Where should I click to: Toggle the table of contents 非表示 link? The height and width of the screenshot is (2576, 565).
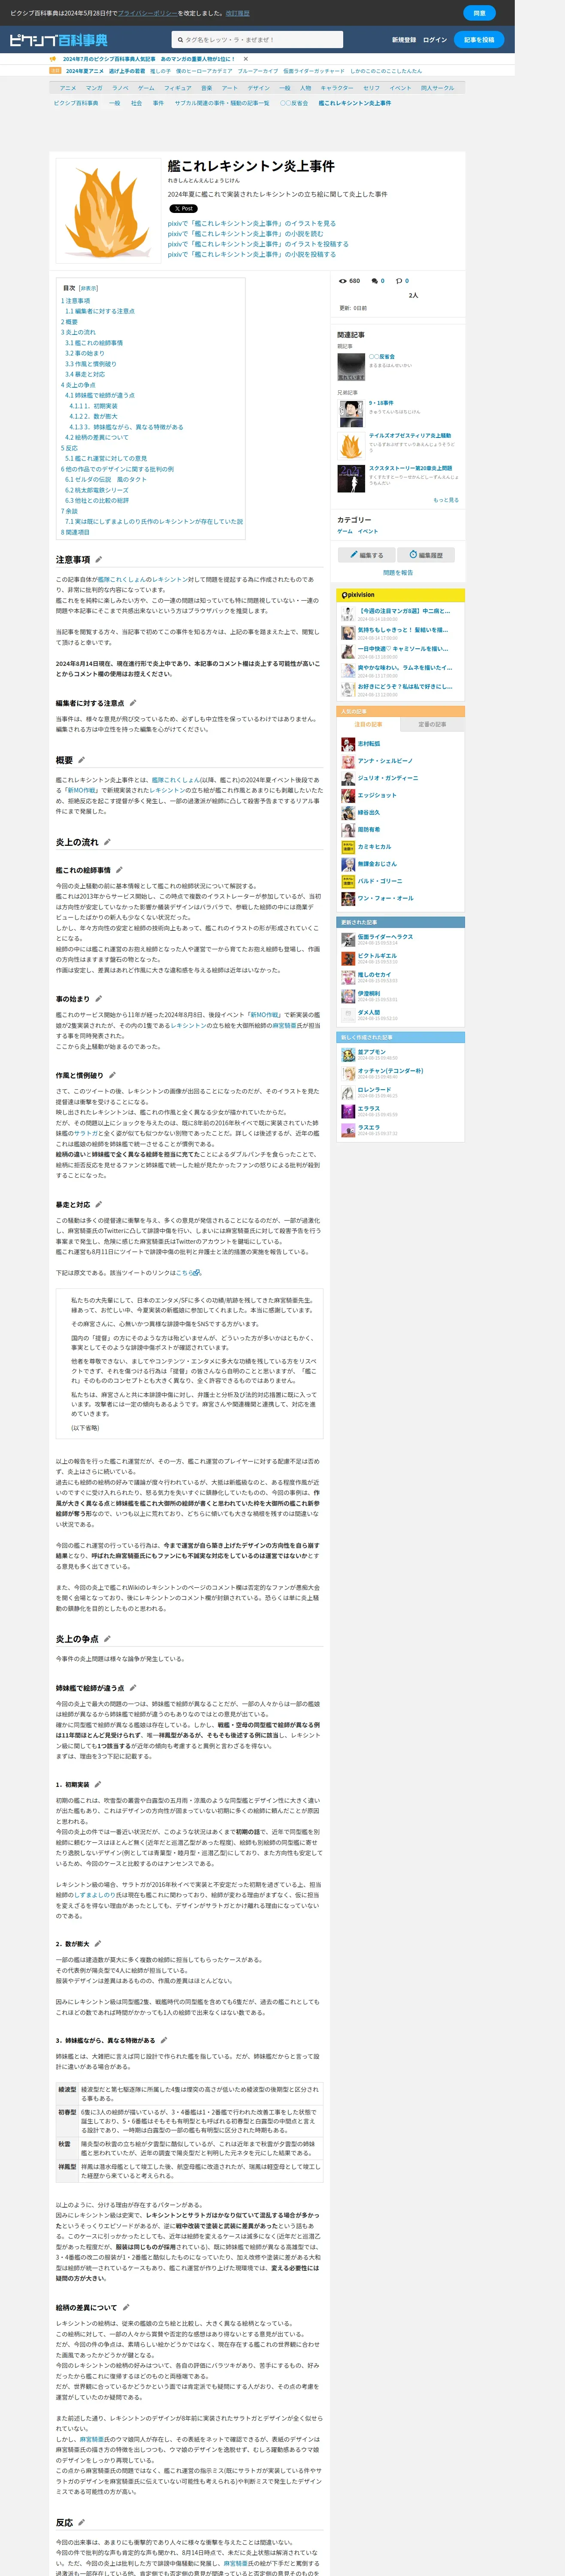[x=89, y=288]
